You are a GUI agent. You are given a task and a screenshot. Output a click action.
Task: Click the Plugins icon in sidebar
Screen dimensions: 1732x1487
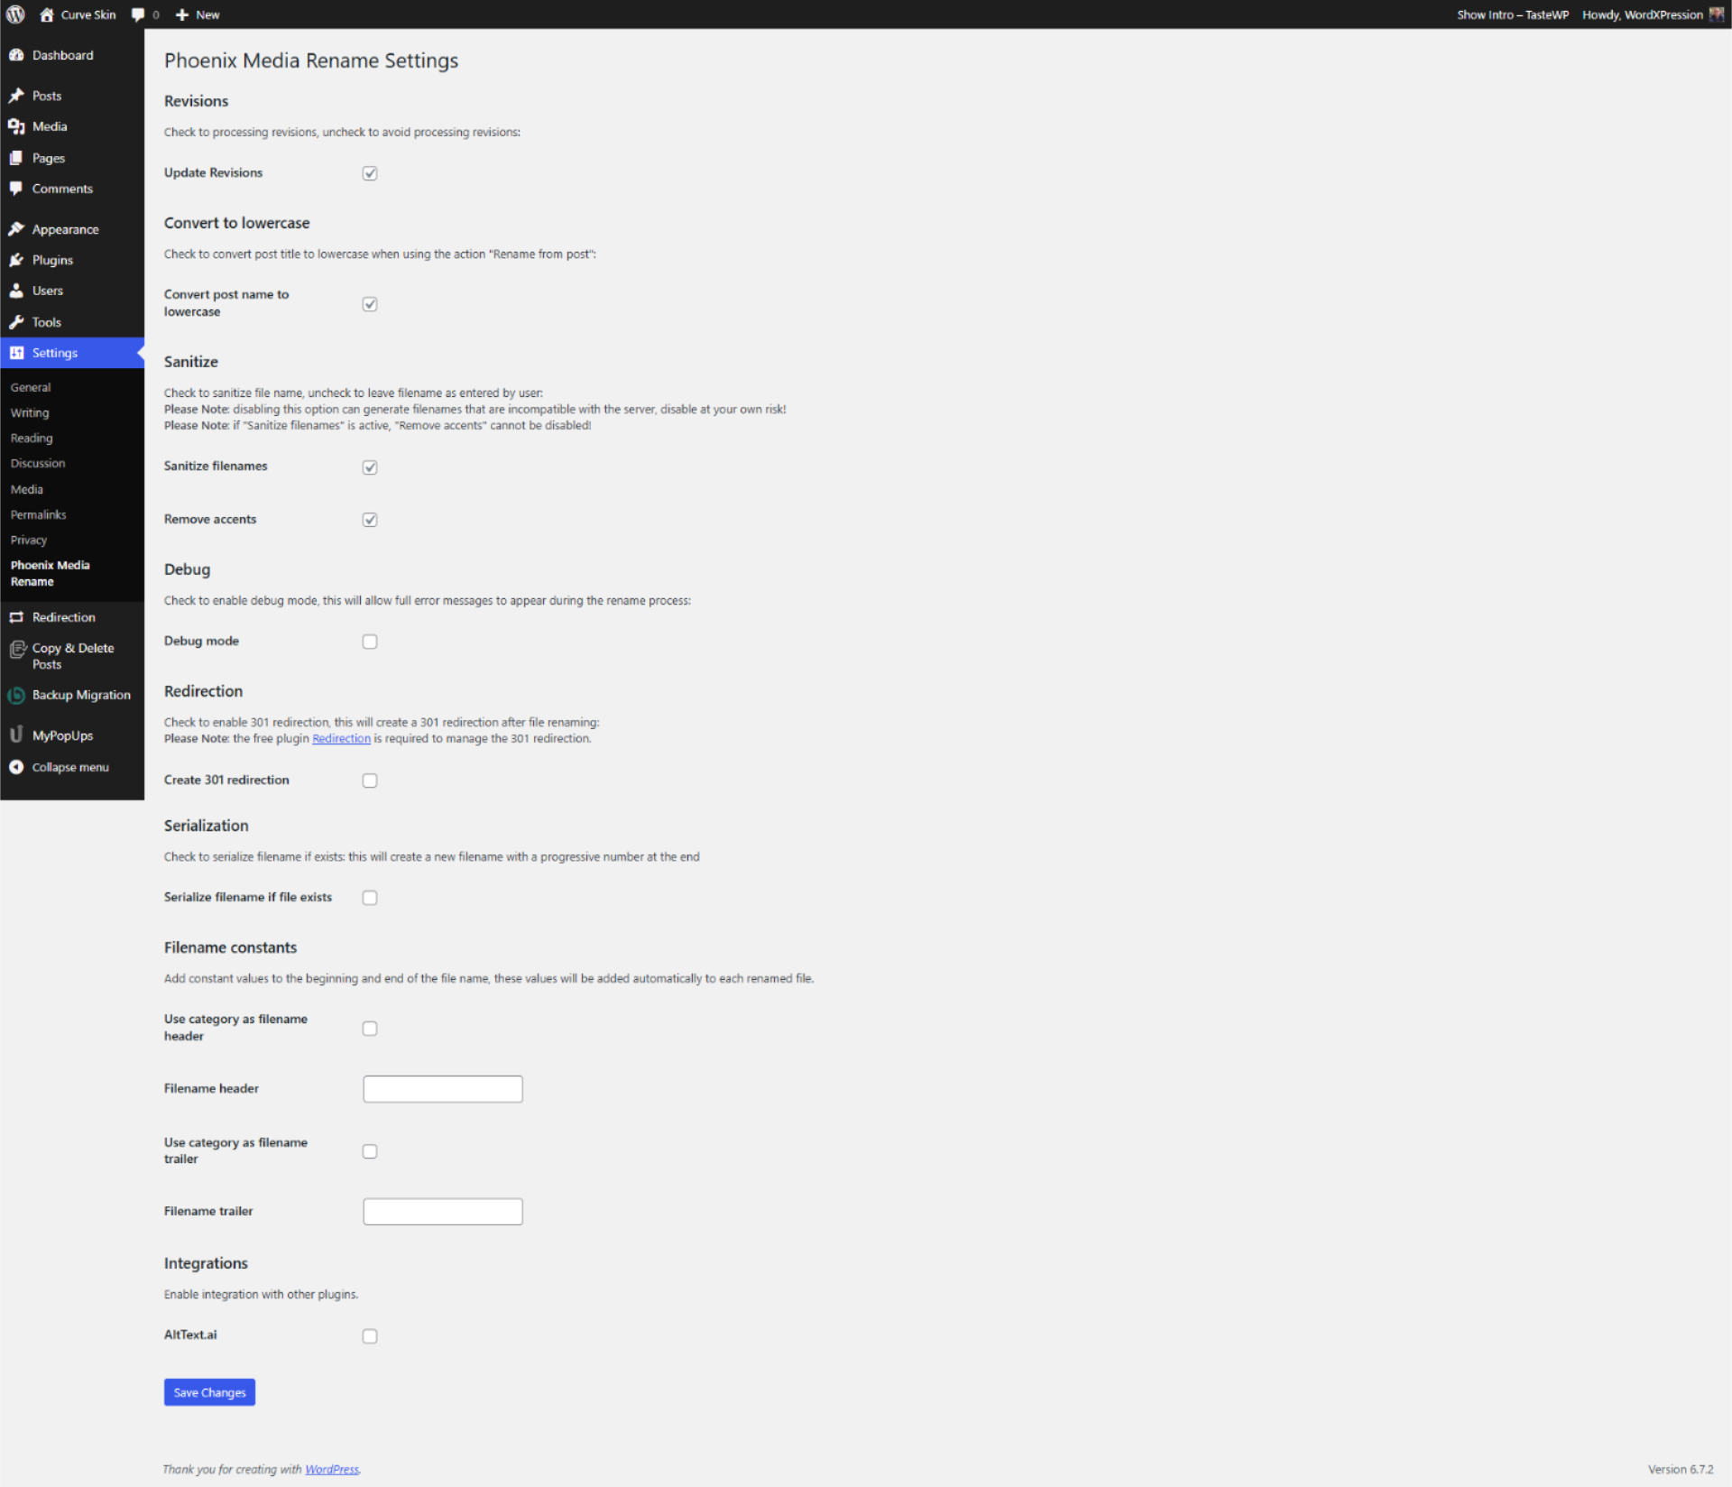[x=18, y=259]
